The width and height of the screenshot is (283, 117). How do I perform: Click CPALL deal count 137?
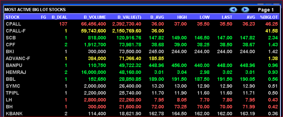63,24
